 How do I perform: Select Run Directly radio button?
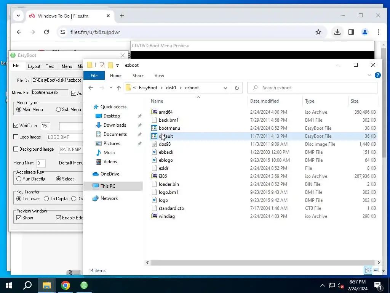tap(19, 179)
